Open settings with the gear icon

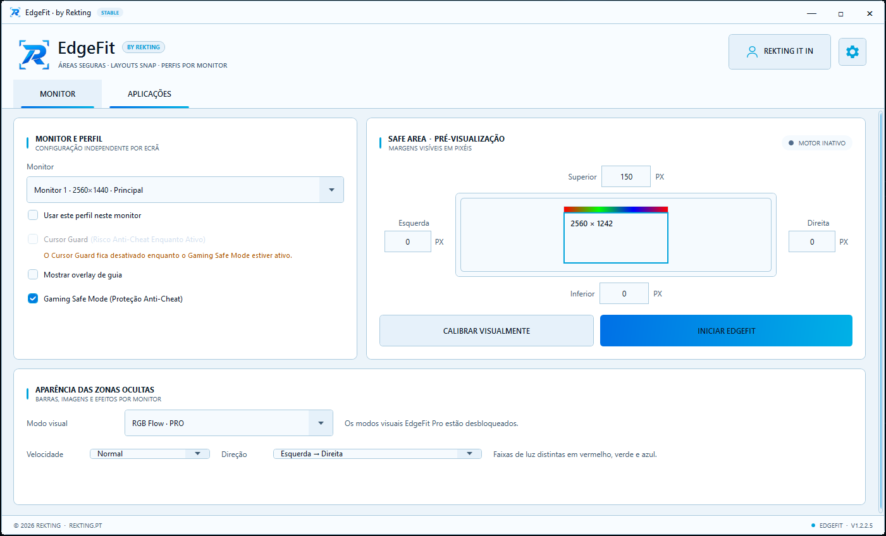(x=852, y=52)
